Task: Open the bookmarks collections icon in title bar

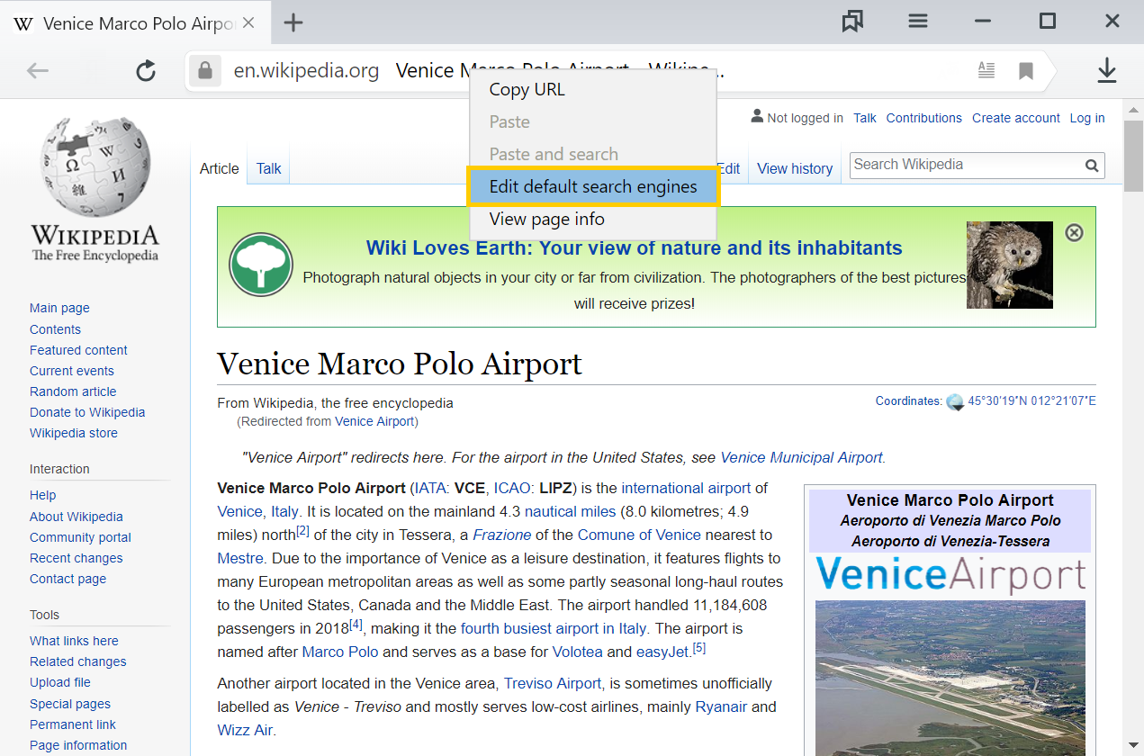Action: click(x=852, y=22)
